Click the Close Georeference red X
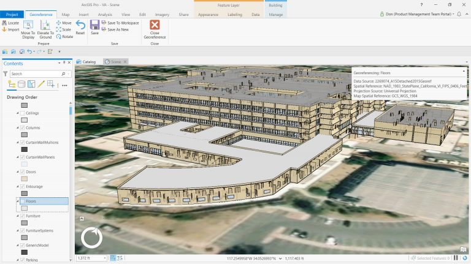The image size is (471, 264). point(155,25)
